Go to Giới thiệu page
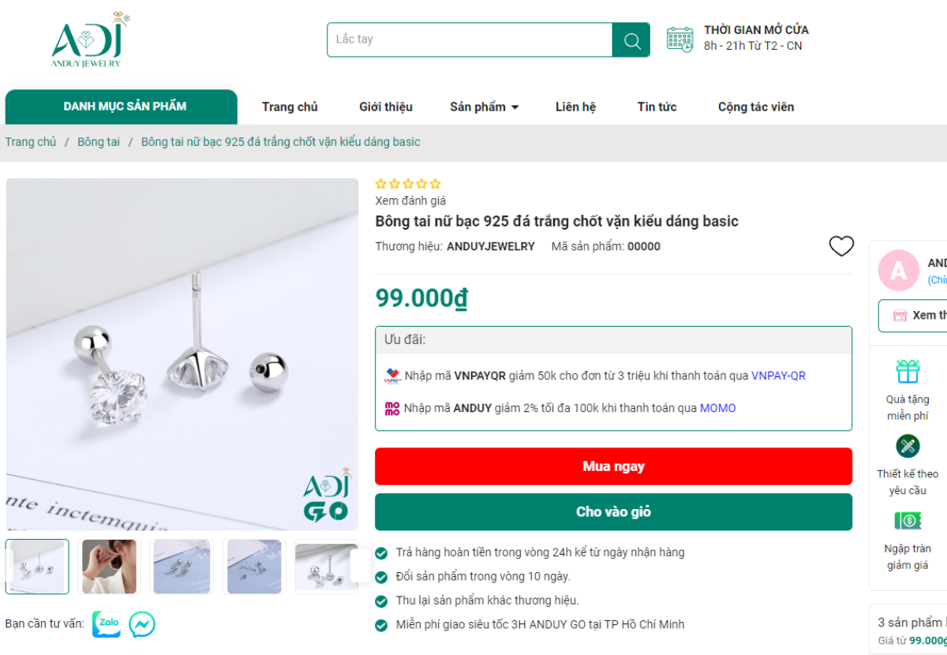 click(x=386, y=107)
